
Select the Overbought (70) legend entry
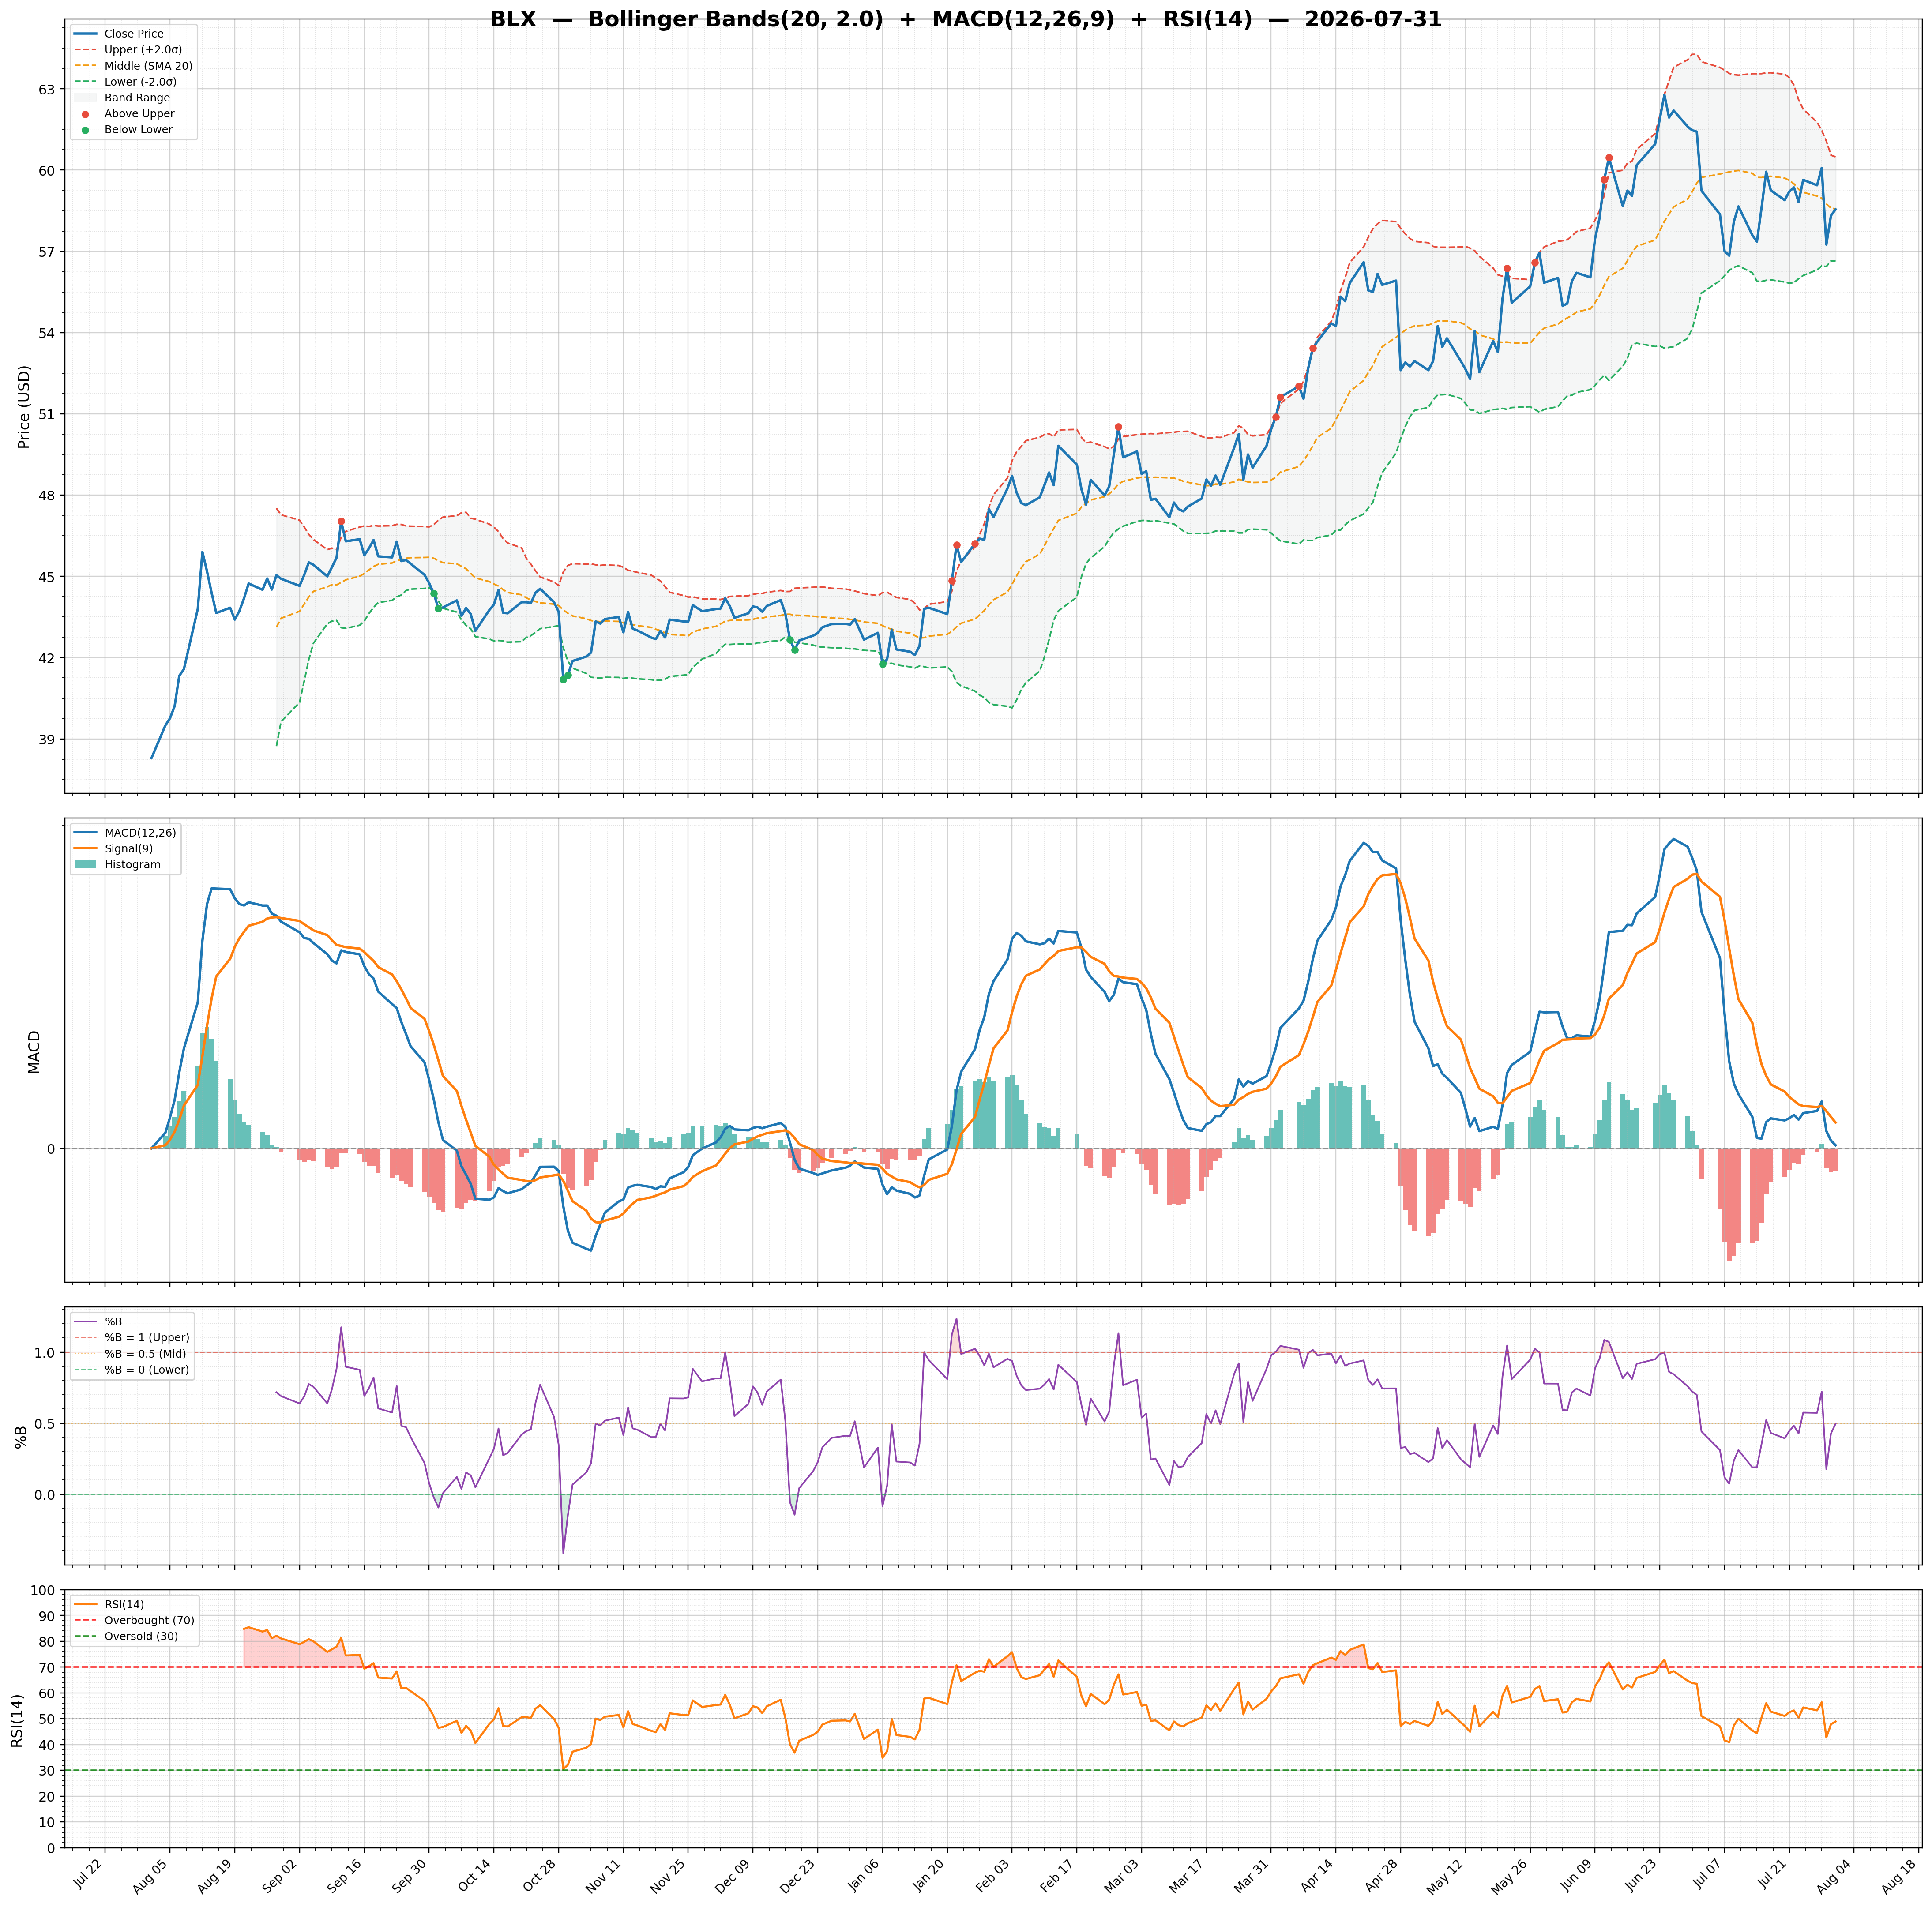coord(134,1621)
